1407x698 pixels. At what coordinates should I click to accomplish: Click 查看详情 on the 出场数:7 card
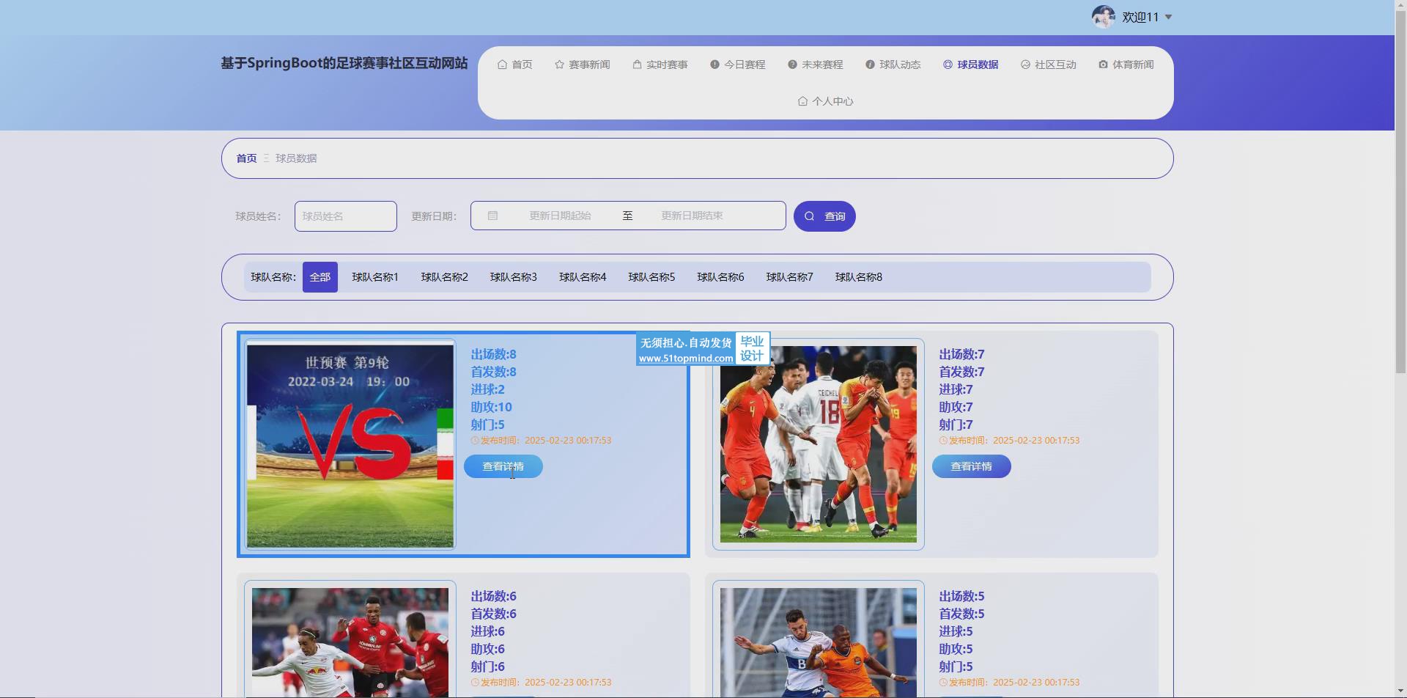(971, 466)
